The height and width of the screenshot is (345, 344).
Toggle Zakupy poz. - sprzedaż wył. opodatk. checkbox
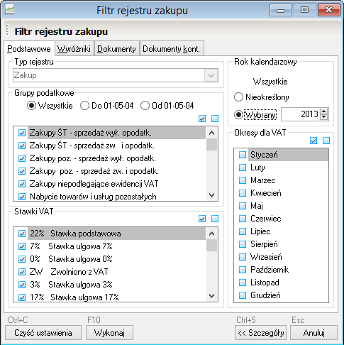tap(22, 158)
